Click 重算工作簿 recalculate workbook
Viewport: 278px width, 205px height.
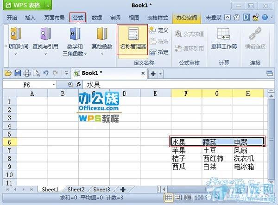pos(224,38)
